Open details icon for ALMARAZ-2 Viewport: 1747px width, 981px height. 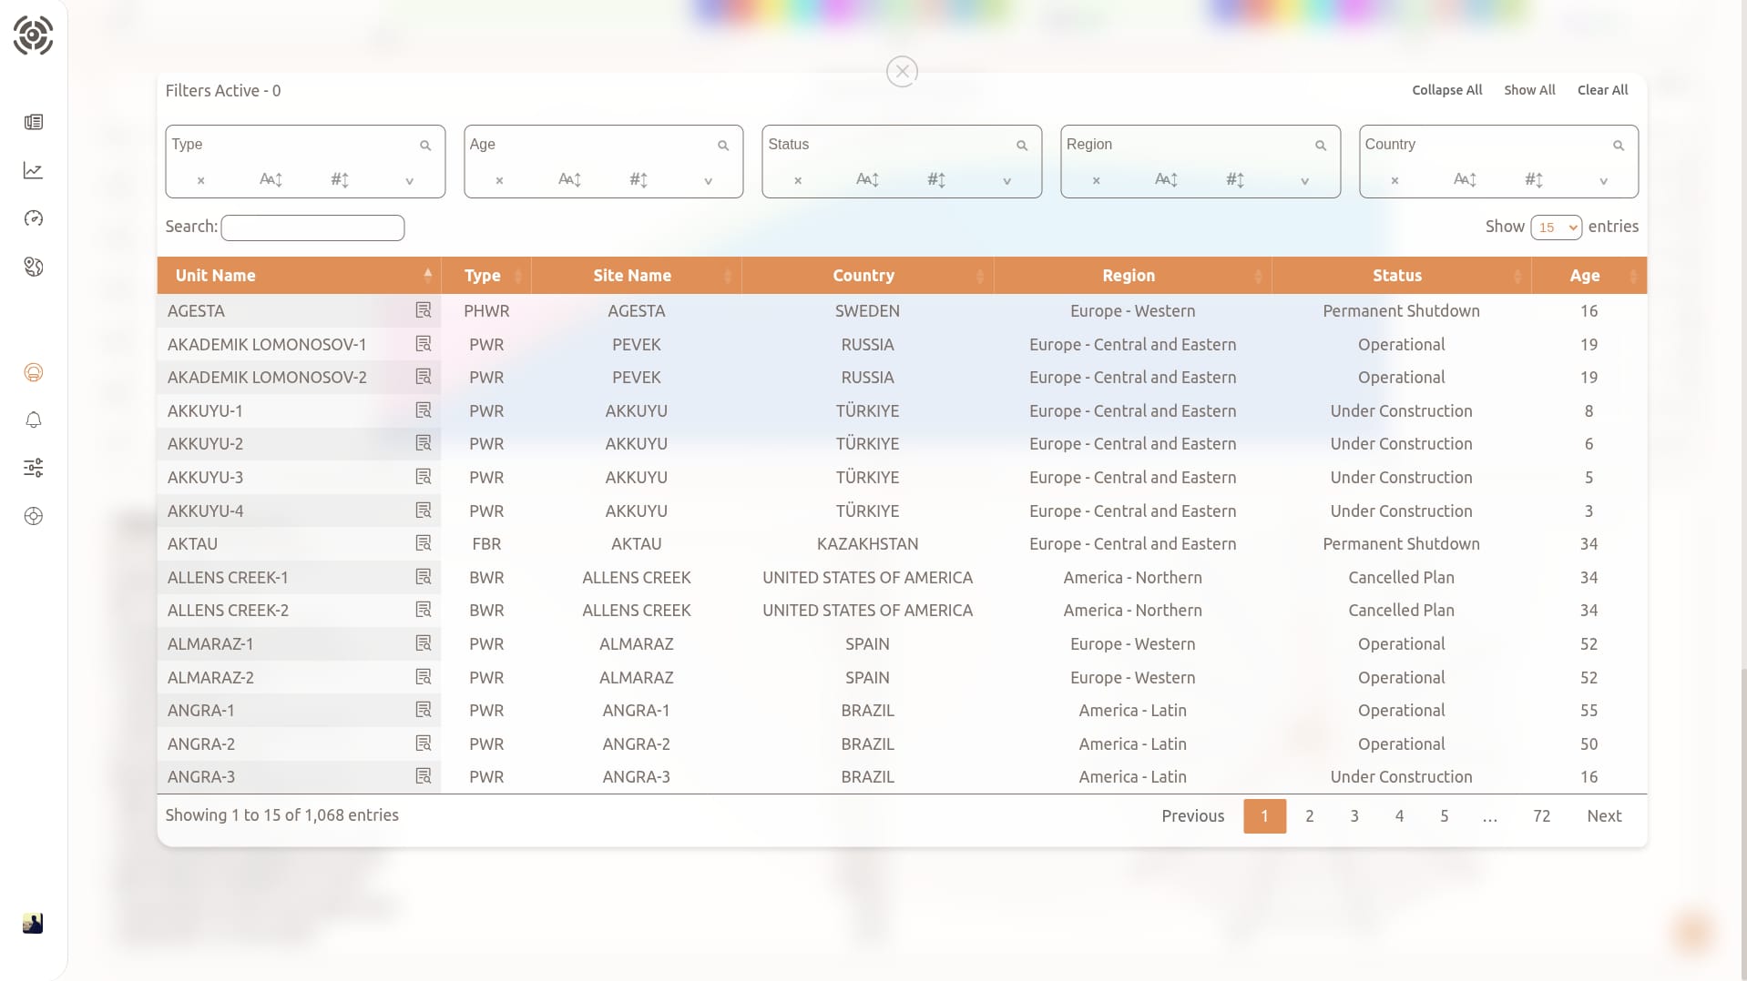pos(424,677)
